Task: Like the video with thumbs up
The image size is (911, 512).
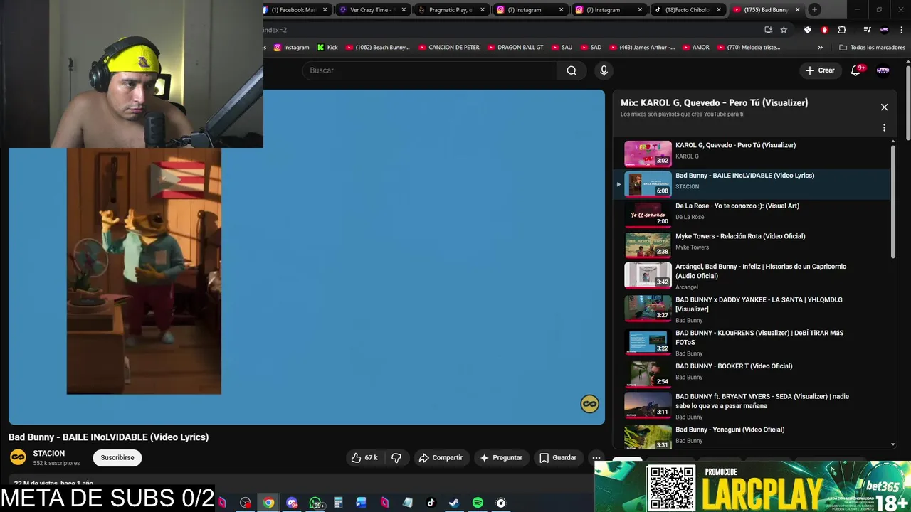Action: pyautogui.click(x=364, y=458)
